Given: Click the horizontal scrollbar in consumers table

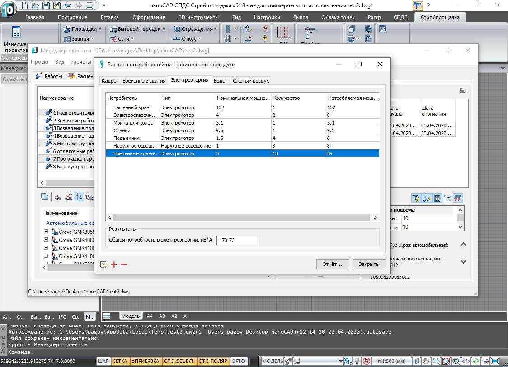Looking at the screenshot, I should pyautogui.click(x=241, y=218).
